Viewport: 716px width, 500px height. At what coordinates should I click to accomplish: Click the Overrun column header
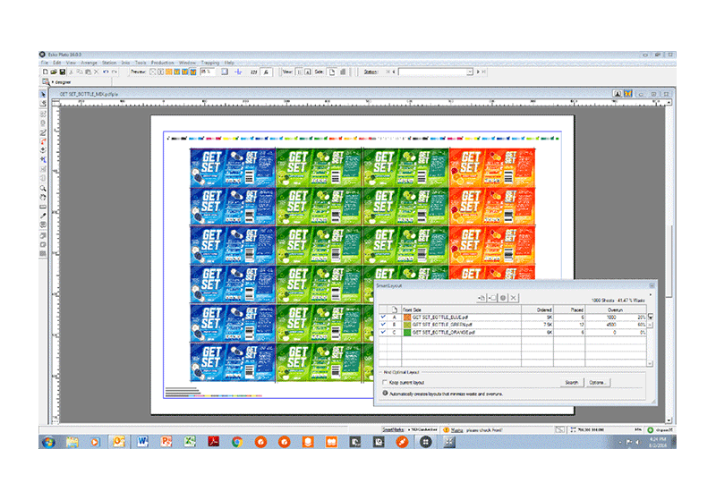click(x=616, y=309)
